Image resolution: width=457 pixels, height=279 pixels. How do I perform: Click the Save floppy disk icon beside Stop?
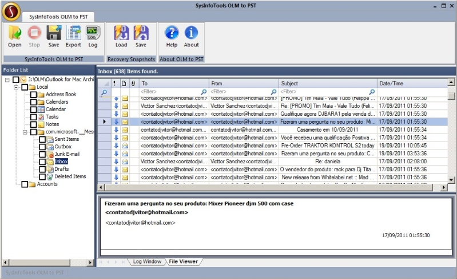tap(54, 33)
